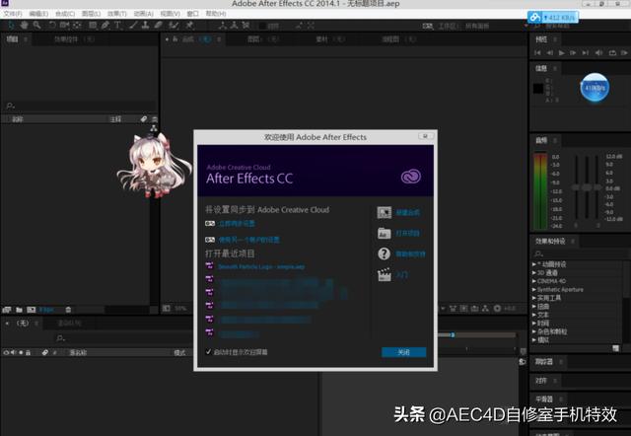Jump to last frame in Preview panel
Screen dimensions: 631x436
click(x=585, y=52)
